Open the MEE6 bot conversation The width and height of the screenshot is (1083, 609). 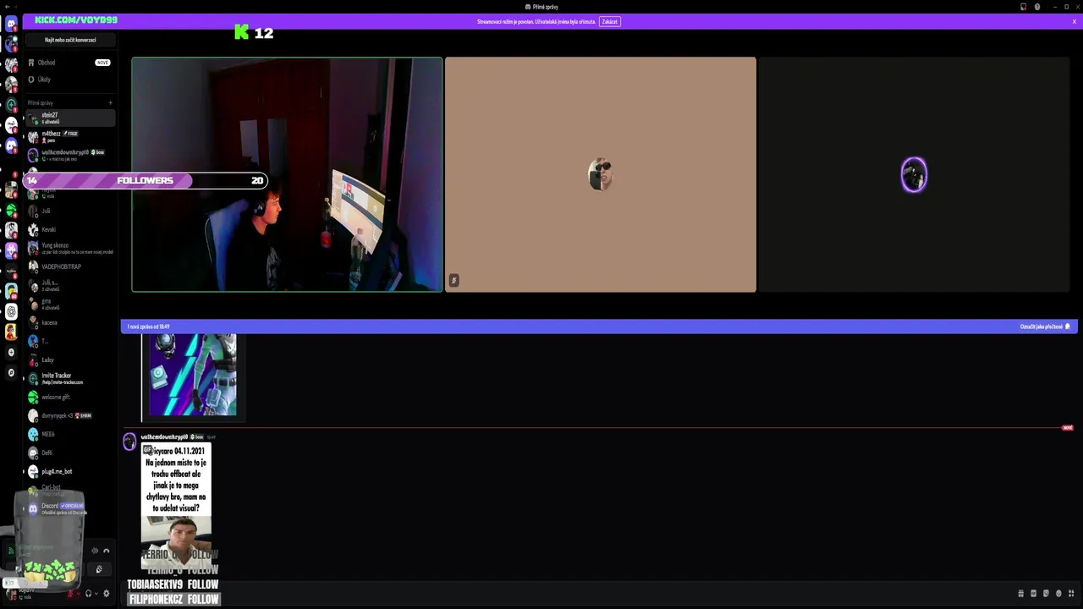pos(71,434)
